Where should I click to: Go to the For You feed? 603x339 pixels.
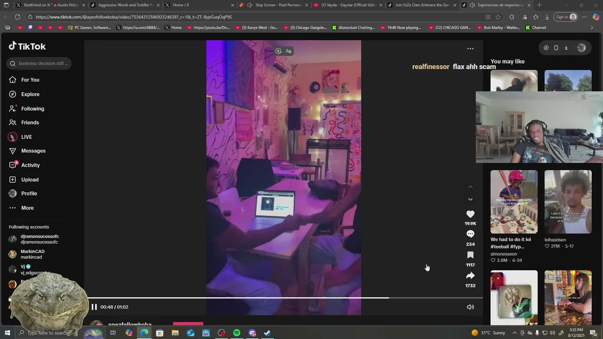[x=30, y=80]
